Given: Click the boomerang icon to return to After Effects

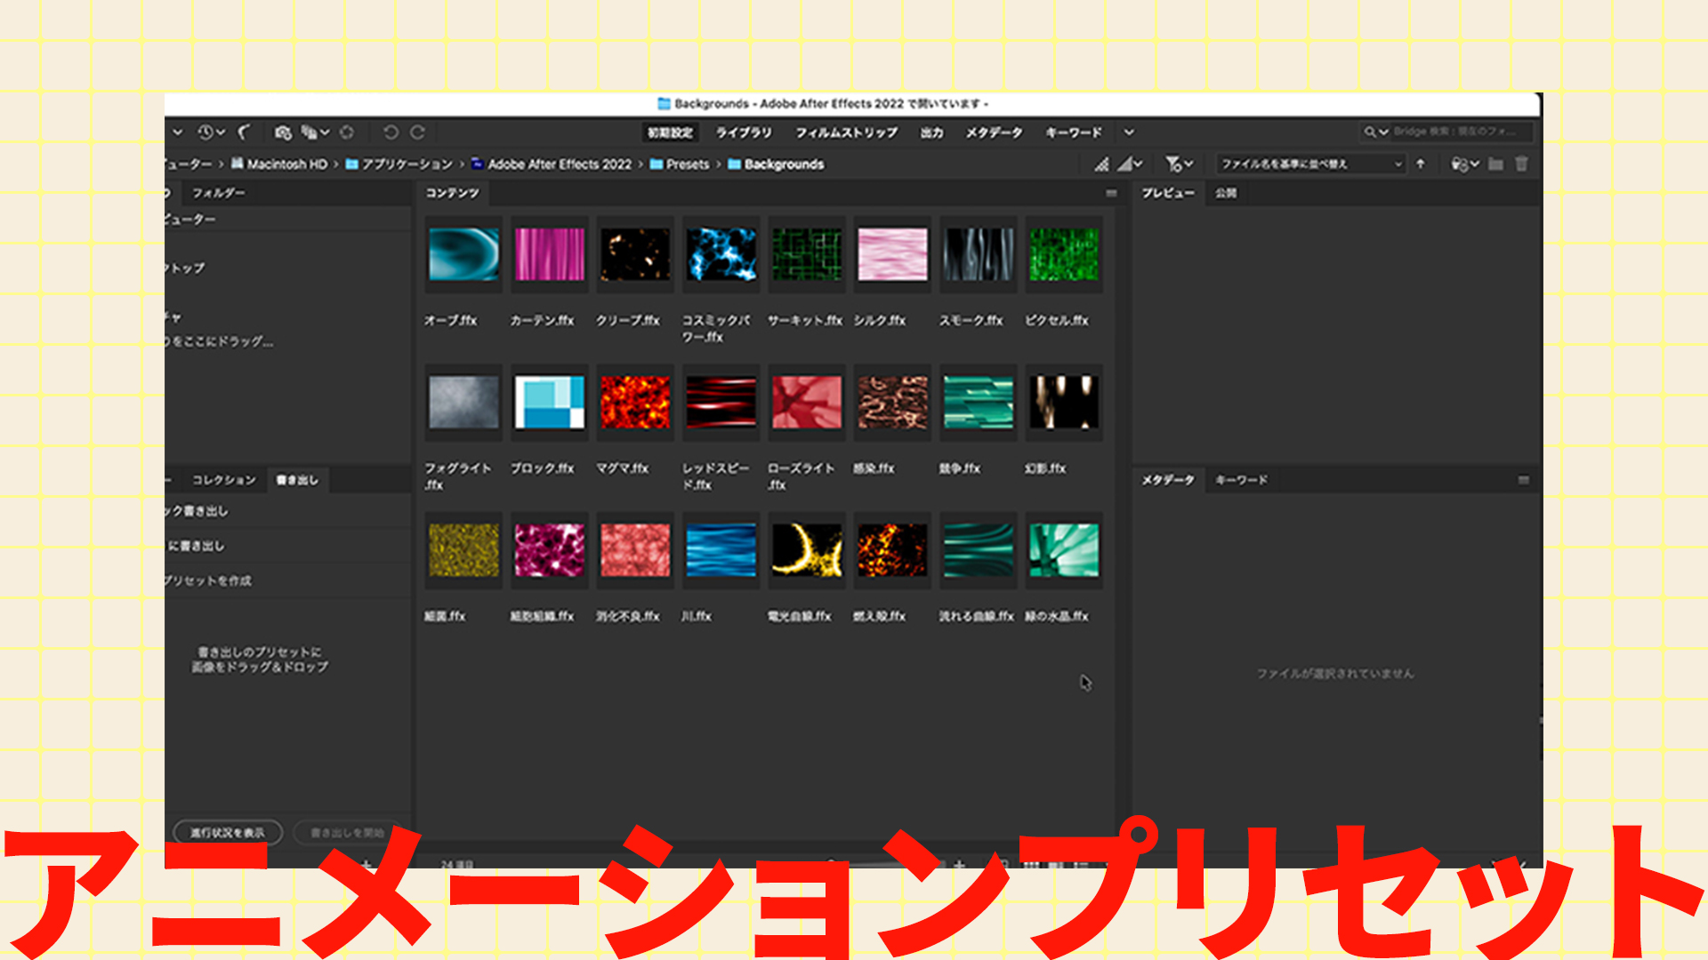Looking at the screenshot, I should [x=244, y=132].
